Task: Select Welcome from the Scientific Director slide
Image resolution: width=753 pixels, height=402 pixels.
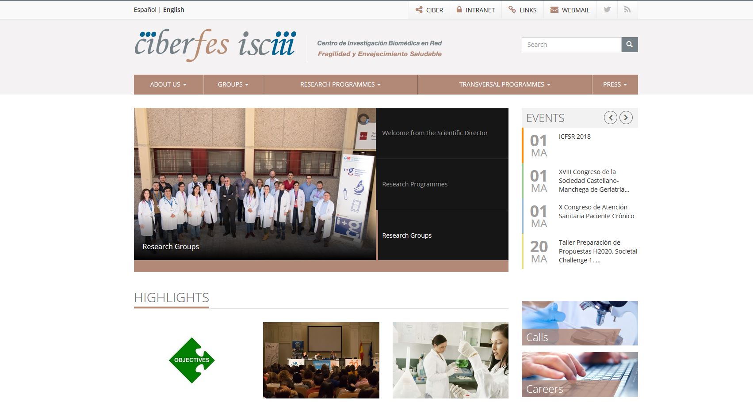Action: coord(435,133)
